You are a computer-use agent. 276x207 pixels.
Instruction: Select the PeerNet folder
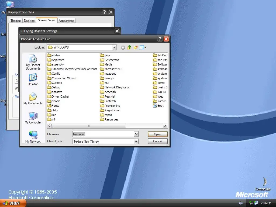[x=108, y=96]
